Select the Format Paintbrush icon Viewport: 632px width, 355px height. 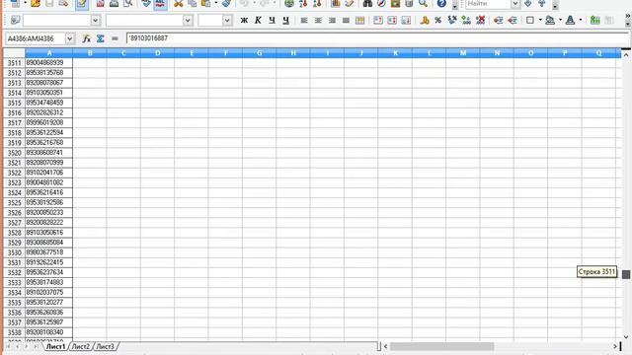[227, 4]
